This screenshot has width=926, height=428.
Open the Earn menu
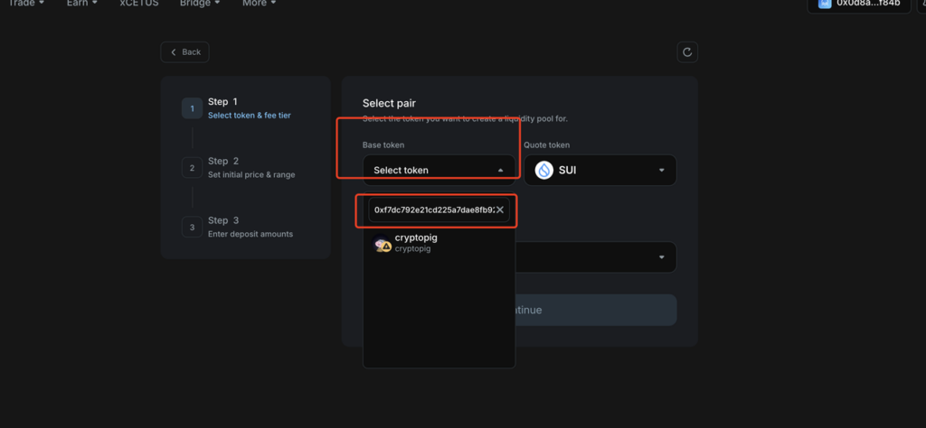82,3
